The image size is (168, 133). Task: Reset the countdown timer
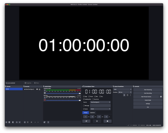pyautogui.click(x=87, y=121)
